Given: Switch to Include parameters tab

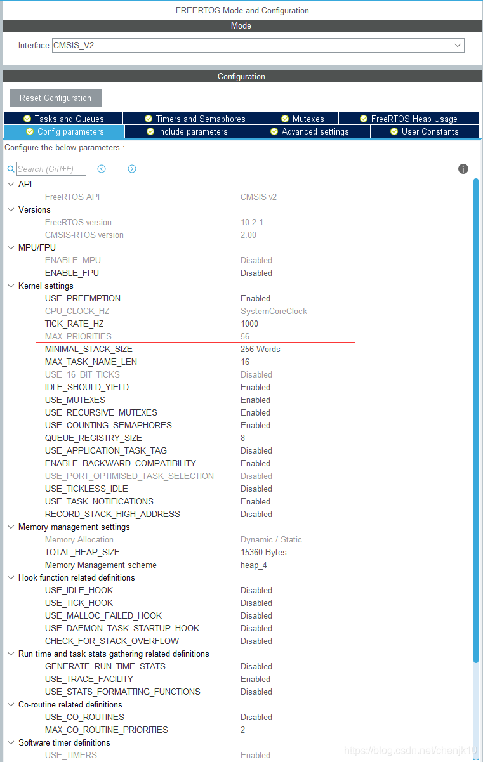Looking at the screenshot, I should 187,131.
